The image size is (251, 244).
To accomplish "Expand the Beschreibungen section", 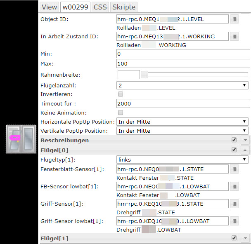I will (244, 140).
